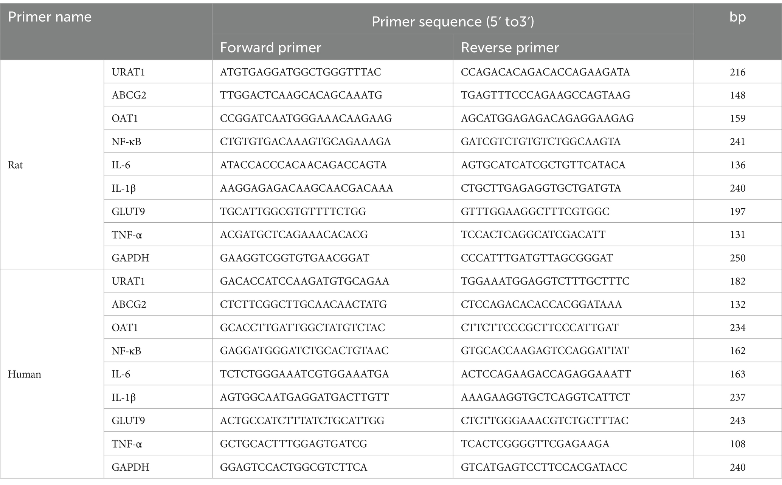Select human GAPDH reverse primer GTCATGAGTCCTTCCACGATACC

coord(544,467)
